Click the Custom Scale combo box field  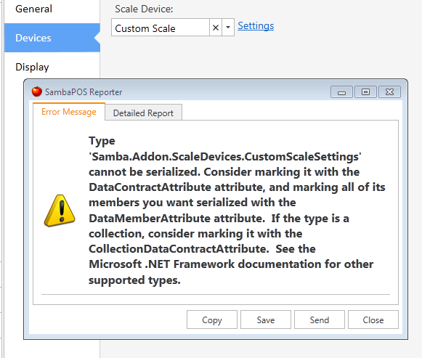coord(161,28)
